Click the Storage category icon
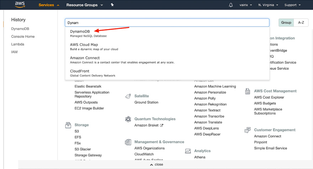 68,125
